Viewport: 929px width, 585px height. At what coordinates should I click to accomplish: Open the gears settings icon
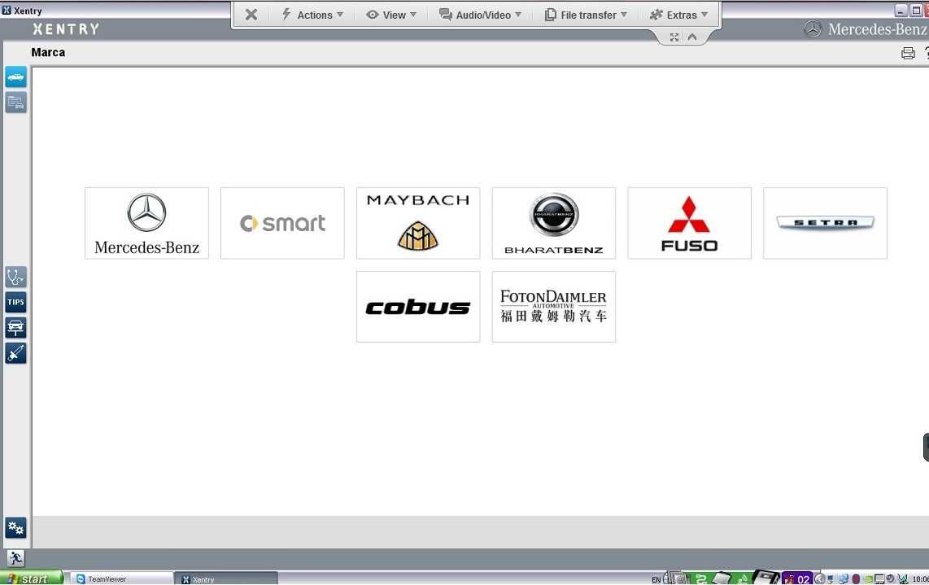click(16, 527)
